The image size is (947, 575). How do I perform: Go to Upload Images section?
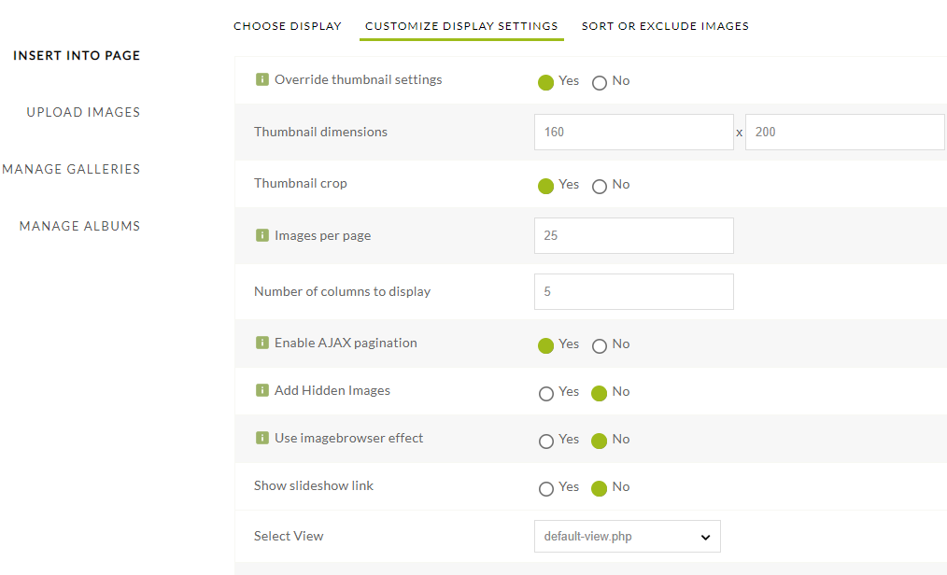click(x=83, y=112)
